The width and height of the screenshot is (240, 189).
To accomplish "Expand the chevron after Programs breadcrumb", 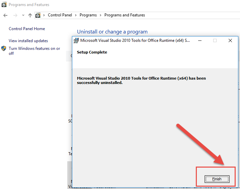I will click(100, 15).
